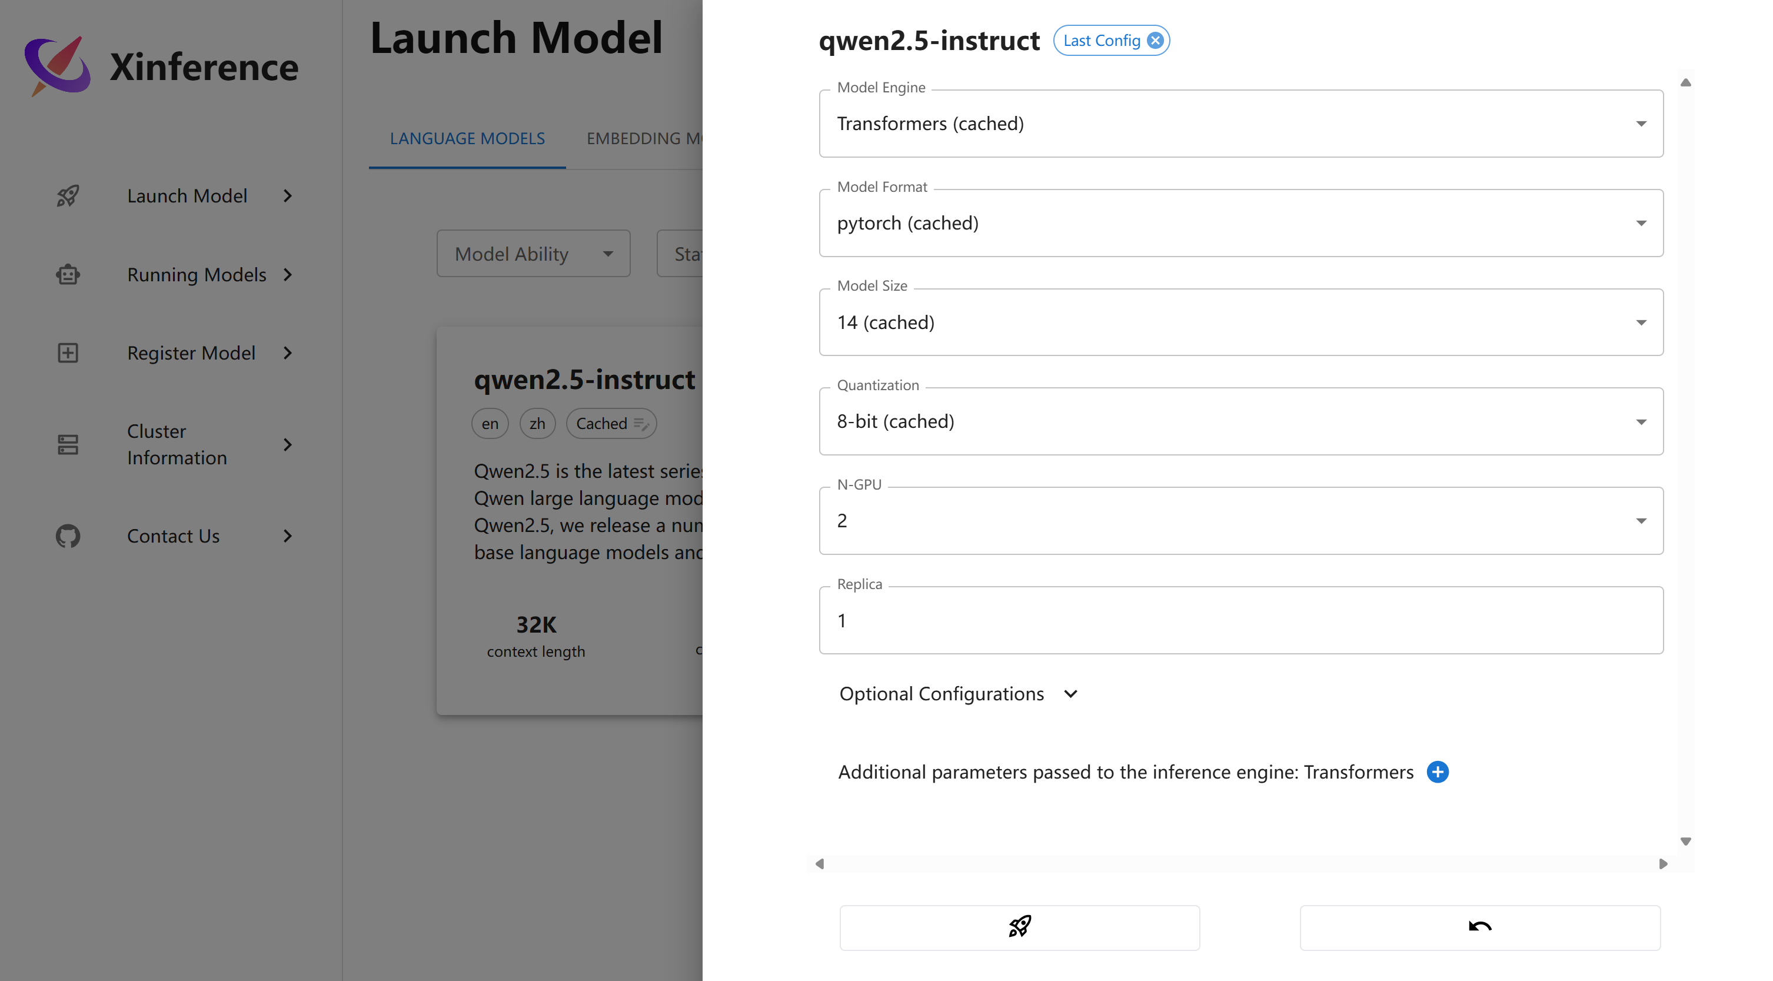
Task: Click the Launch Model rocket sidebar icon
Action: (68, 196)
